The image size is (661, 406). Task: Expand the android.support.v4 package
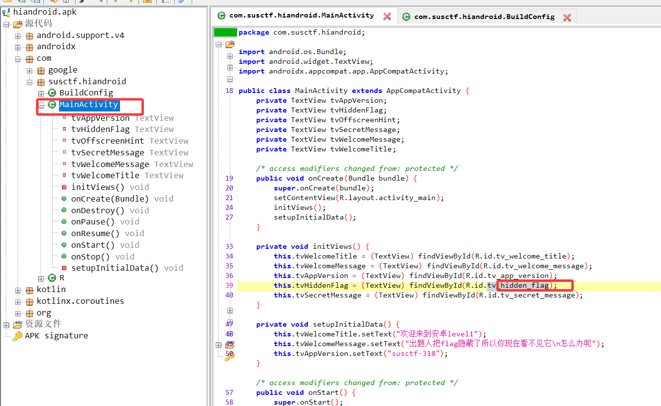(x=18, y=36)
